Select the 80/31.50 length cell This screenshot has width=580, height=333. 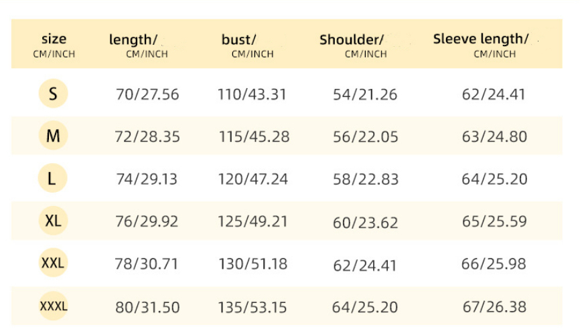pos(147,308)
